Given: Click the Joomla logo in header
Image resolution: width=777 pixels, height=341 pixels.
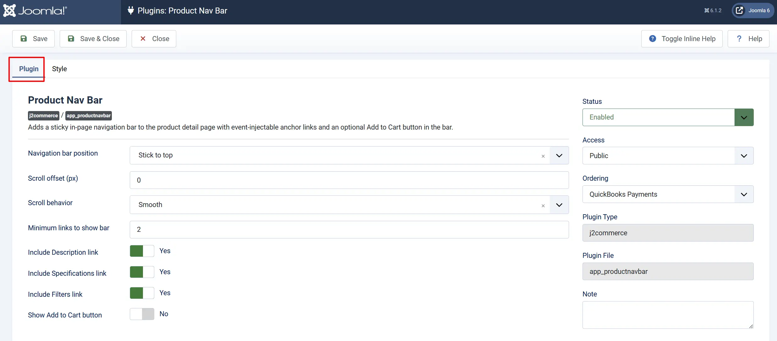Looking at the screenshot, I should pyautogui.click(x=35, y=11).
